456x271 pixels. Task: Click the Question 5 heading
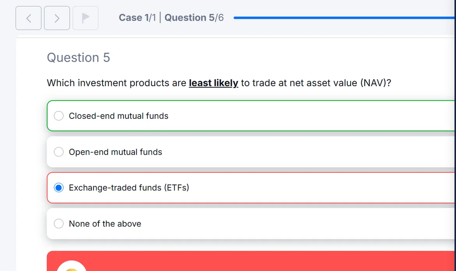point(78,58)
